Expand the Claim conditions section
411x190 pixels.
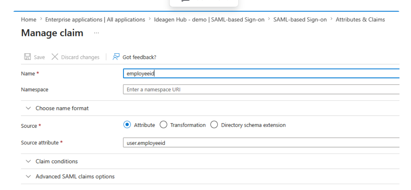click(57, 162)
